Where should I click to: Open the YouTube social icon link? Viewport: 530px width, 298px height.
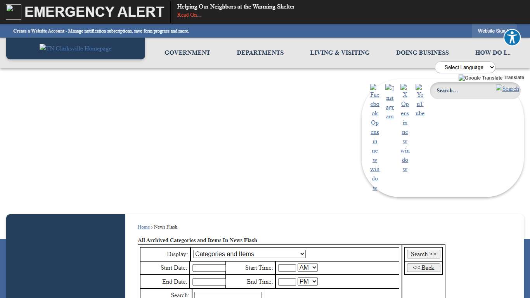point(420,100)
